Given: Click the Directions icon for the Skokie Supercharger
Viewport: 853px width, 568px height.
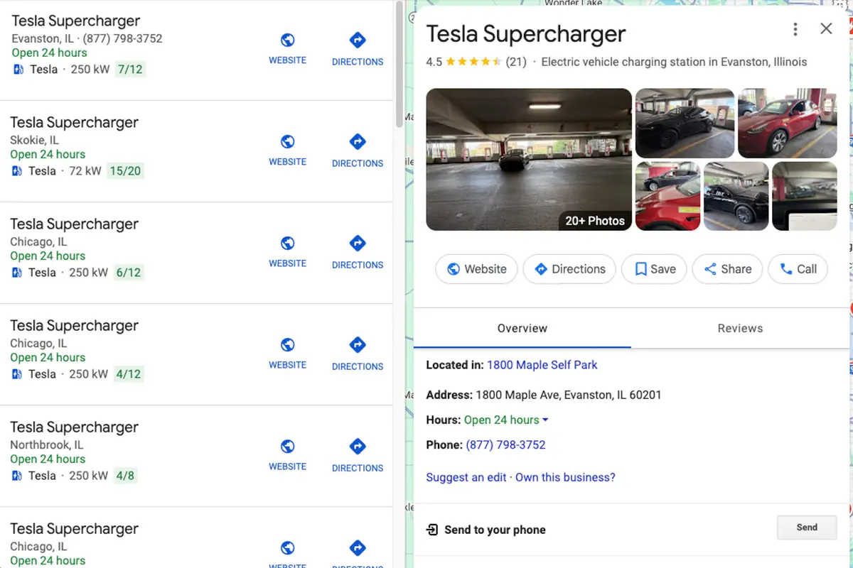Looking at the screenshot, I should (x=357, y=142).
